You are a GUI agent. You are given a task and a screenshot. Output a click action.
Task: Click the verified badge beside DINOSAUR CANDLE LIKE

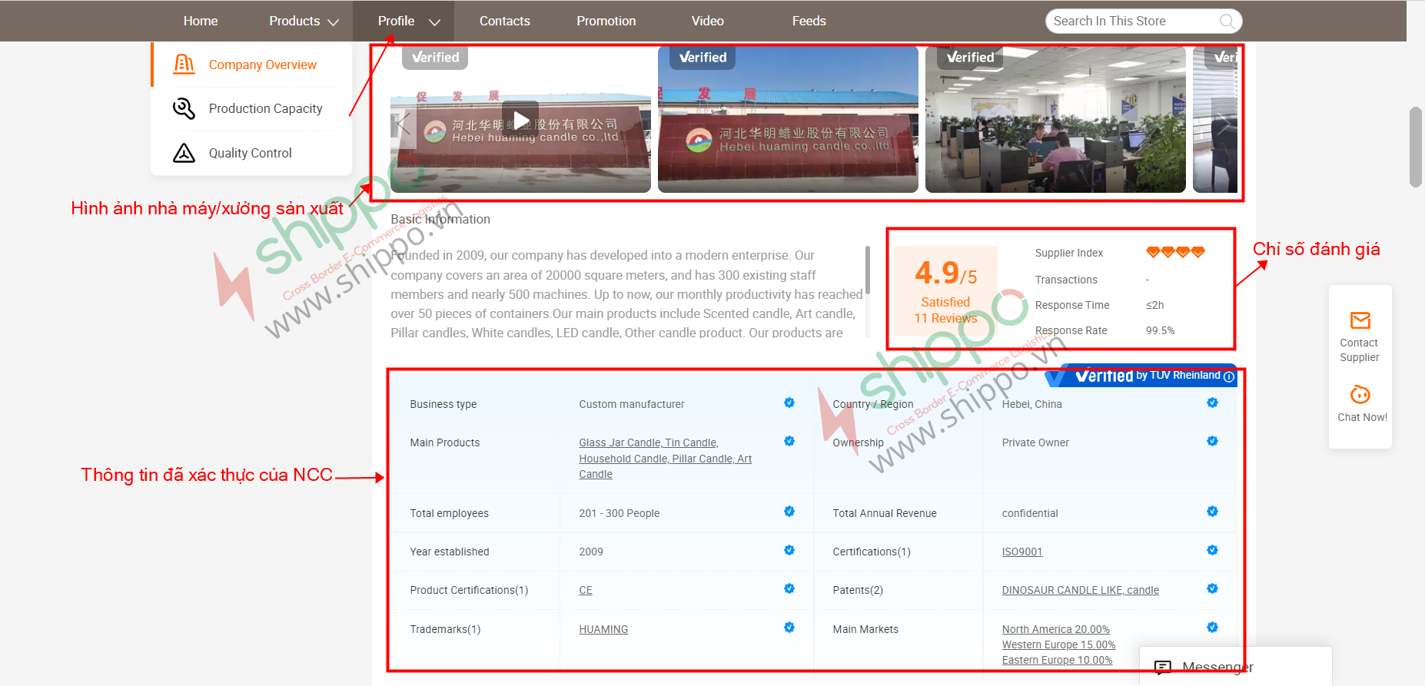1212,588
